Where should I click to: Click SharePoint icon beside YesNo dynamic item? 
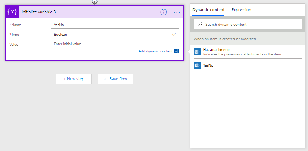pos(197,65)
